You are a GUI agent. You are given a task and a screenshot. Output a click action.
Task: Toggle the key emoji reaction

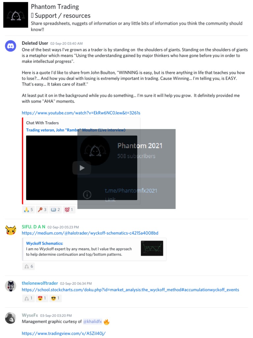point(42,210)
